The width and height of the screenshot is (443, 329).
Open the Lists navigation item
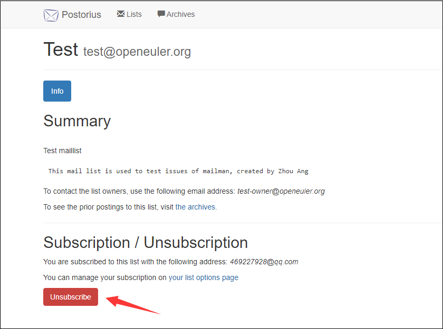134,14
